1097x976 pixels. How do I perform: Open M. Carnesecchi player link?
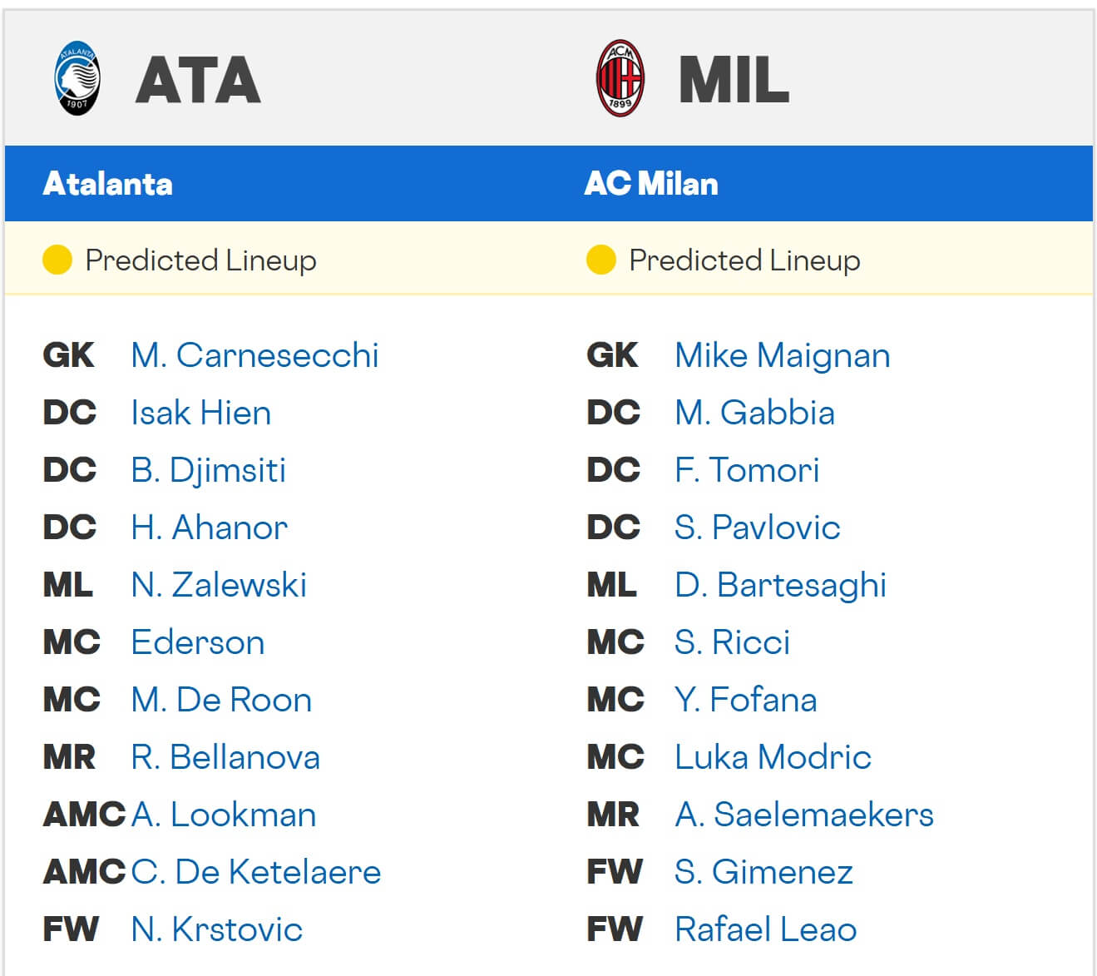tap(254, 355)
